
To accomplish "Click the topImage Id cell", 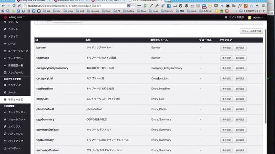I will (x=43, y=58).
